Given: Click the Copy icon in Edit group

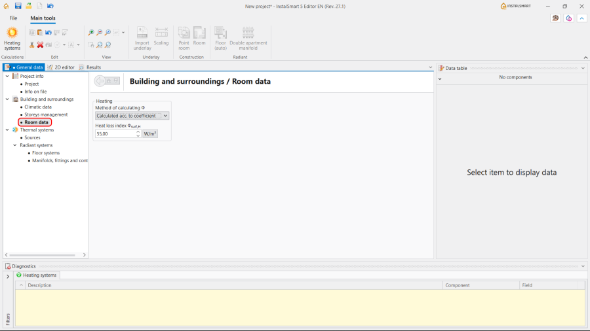Looking at the screenshot, I should tap(31, 33).
